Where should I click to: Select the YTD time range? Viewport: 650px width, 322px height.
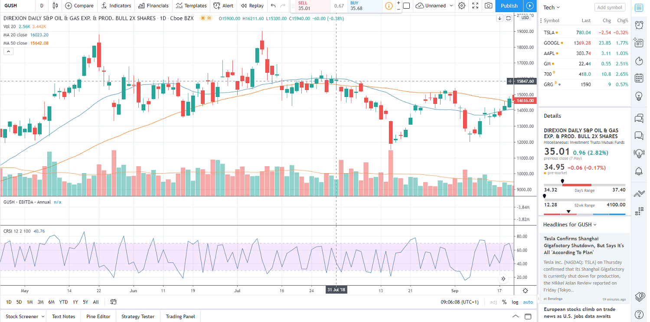(63, 302)
